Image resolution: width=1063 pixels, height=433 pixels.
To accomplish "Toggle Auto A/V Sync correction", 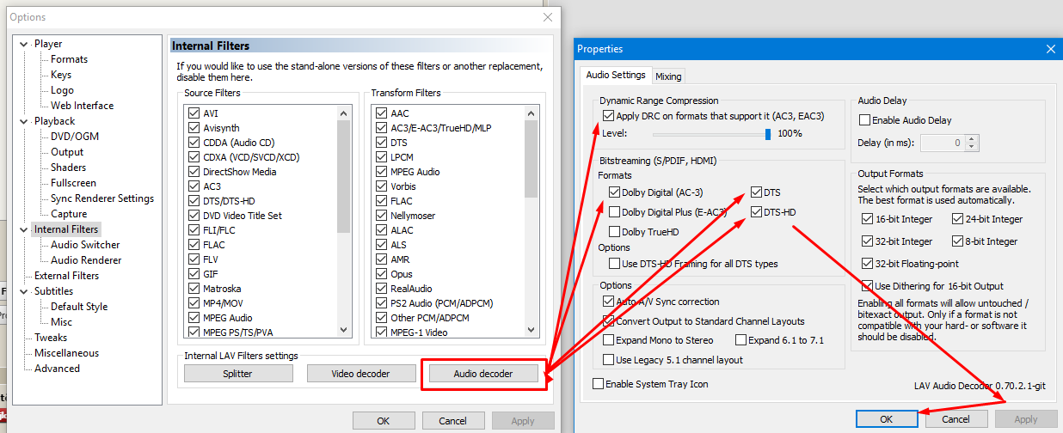I will [609, 302].
